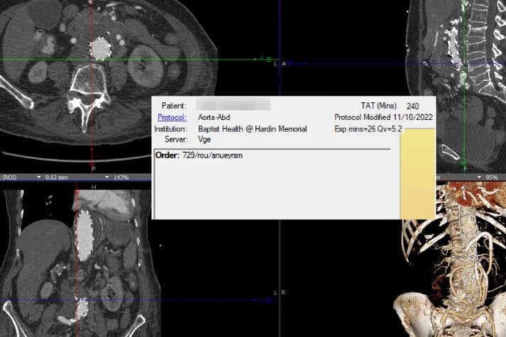Click the (ROI) label in the view bar

tap(9, 177)
